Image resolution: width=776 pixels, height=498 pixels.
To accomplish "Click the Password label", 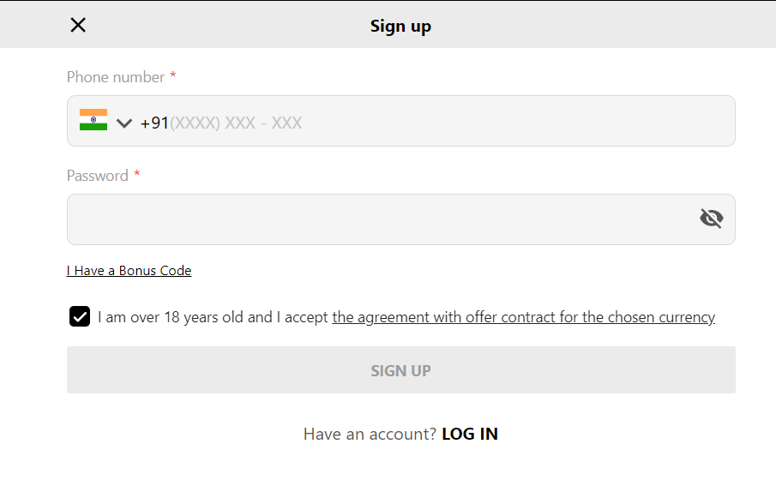I will point(98,176).
